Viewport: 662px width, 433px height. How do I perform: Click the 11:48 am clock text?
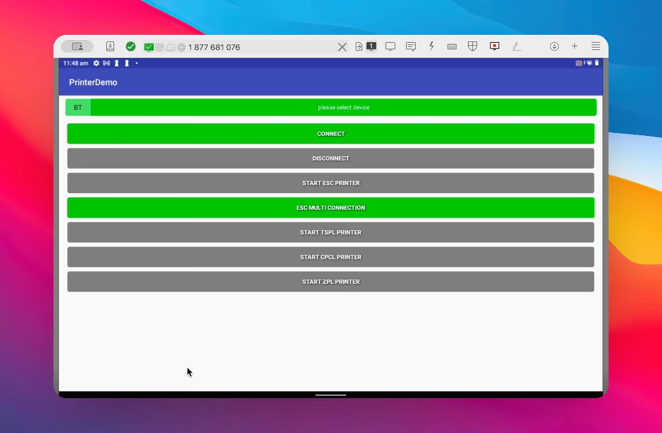point(76,63)
